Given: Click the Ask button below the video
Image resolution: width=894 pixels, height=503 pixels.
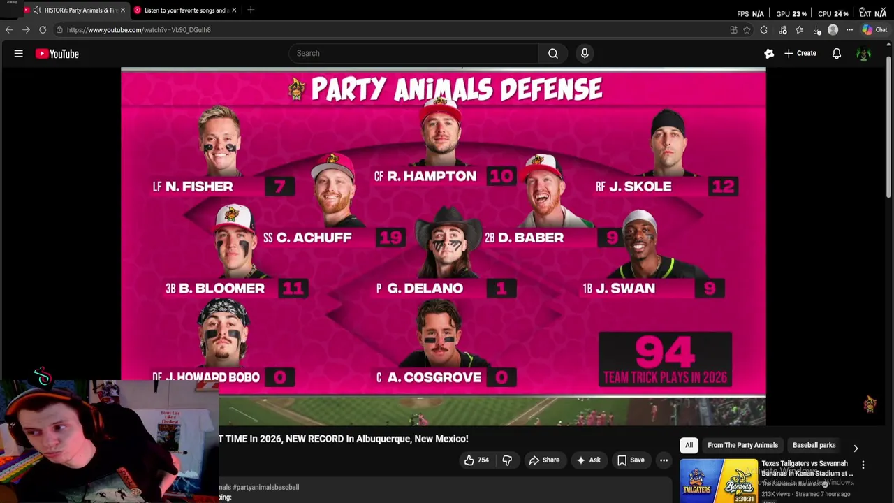Looking at the screenshot, I should pos(587,460).
